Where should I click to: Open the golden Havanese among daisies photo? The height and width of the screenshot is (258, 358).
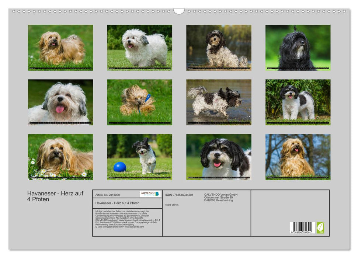(x=60, y=157)
